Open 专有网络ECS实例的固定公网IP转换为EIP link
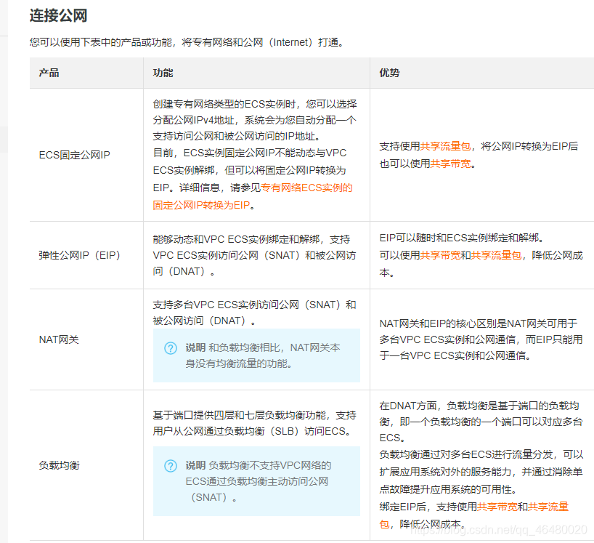Image resolution: width=594 pixels, height=543 pixels. [x=252, y=196]
